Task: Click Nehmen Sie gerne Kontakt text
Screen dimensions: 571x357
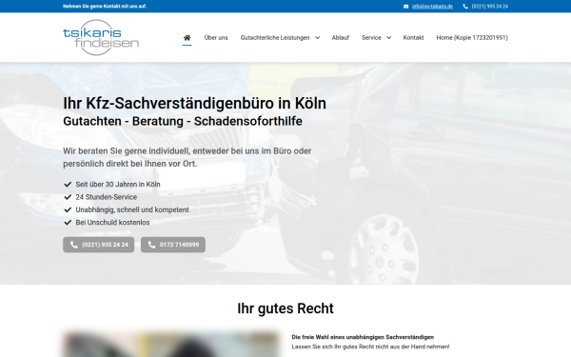Action: pyautogui.click(x=105, y=7)
